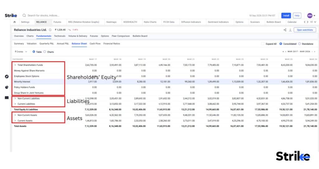319x169 pixels.
Task: Open the Cash Flow sub-tab
Action: click(95, 44)
